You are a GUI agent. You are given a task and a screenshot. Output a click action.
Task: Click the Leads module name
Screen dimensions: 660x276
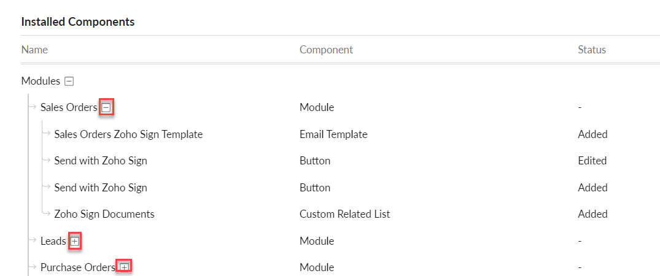[x=53, y=241]
